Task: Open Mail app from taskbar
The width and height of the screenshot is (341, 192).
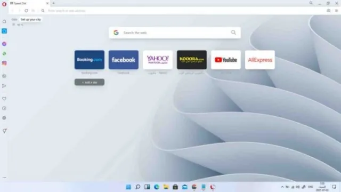Action: coord(185,187)
